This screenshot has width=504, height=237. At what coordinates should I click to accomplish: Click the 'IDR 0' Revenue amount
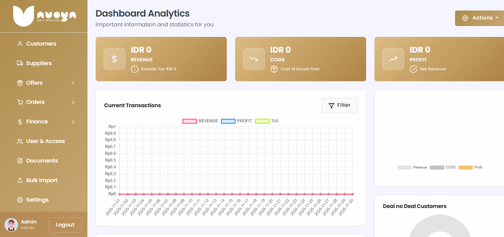click(141, 50)
